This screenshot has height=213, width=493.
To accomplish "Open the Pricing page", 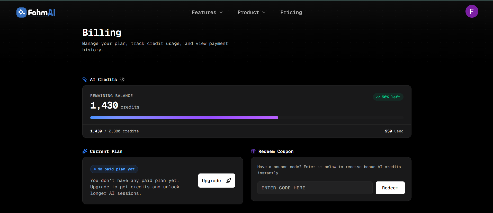I will (x=291, y=12).
